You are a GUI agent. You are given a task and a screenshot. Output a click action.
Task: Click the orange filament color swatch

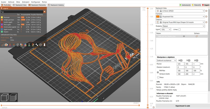tap(158, 16)
